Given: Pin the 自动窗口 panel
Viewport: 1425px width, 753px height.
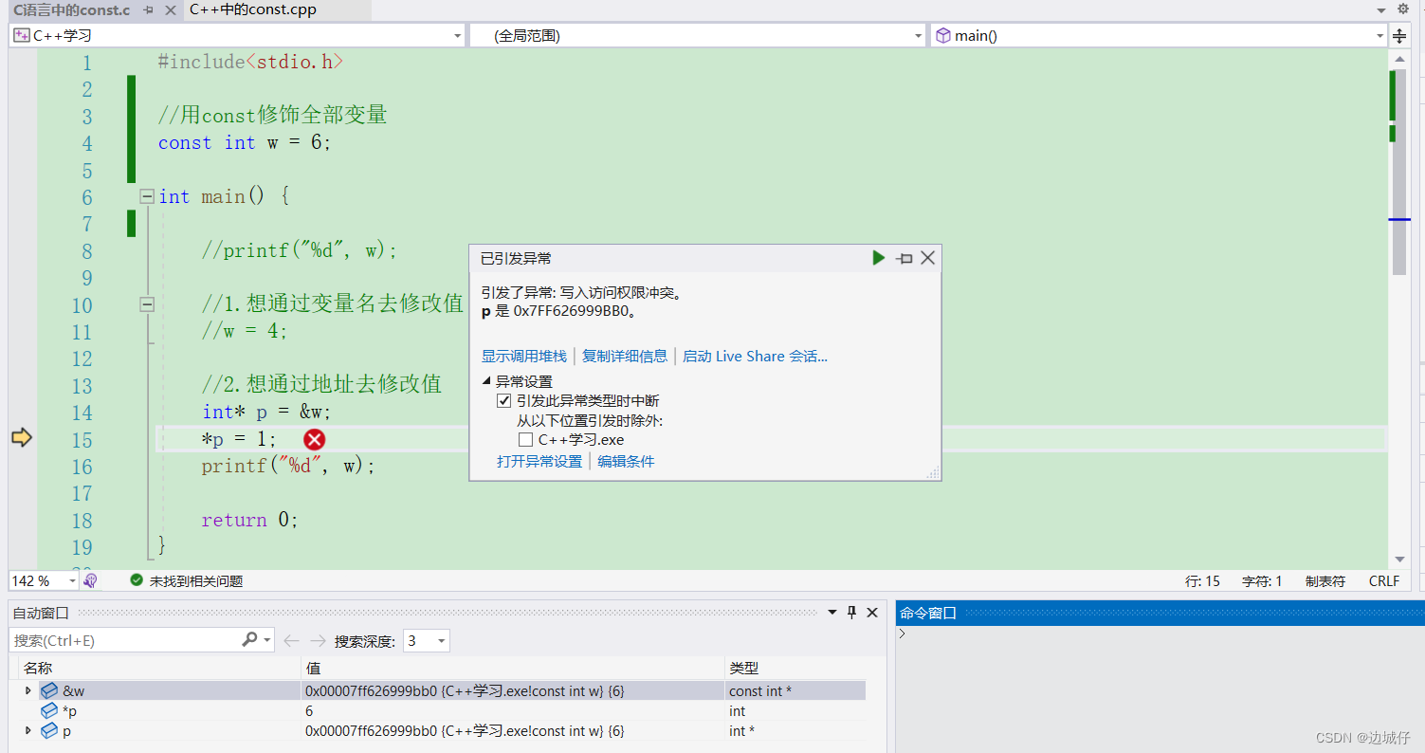Looking at the screenshot, I should tap(851, 612).
